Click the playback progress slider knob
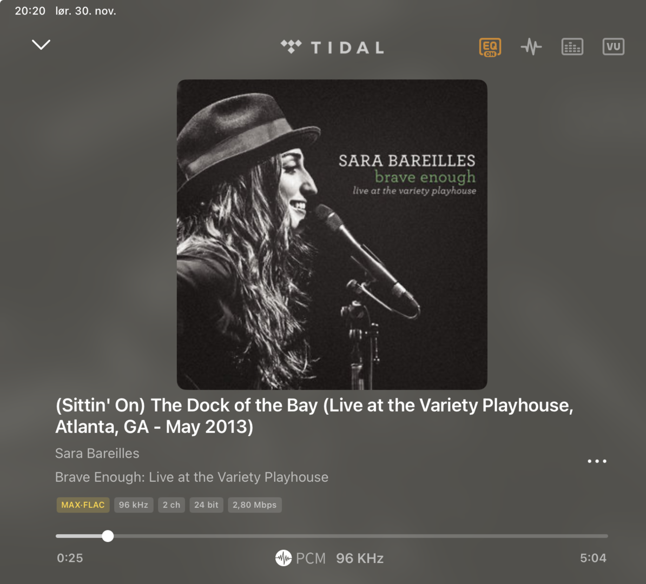 click(x=108, y=536)
